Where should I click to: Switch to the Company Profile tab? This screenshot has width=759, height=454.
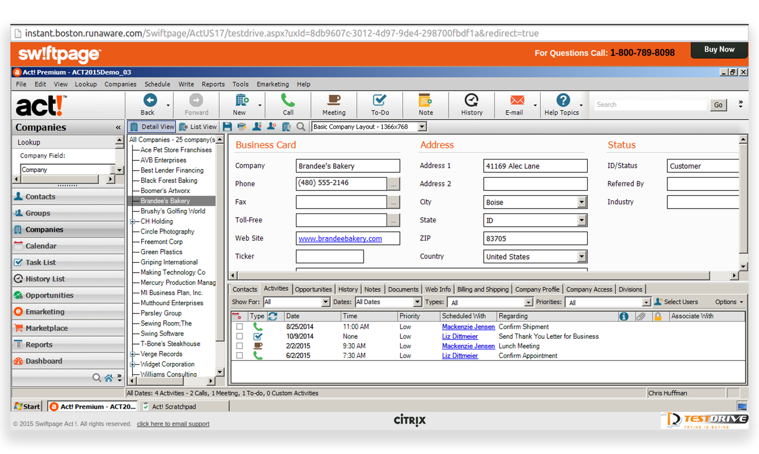pyautogui.click(x=537, y=289)
